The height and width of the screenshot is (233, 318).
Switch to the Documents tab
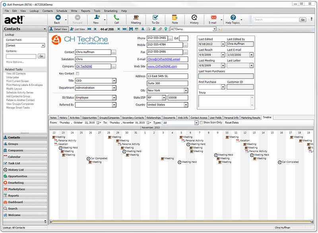[169, 118]
